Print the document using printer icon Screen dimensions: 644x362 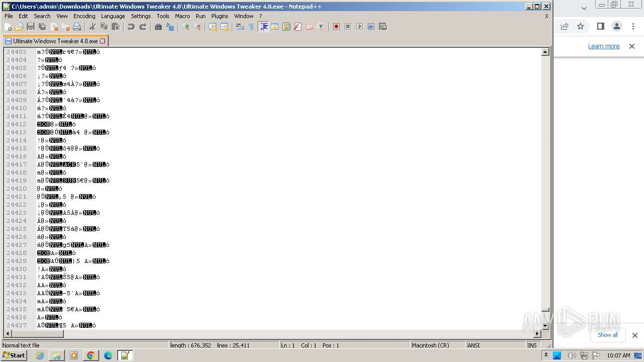pyautogui.click(x=77, y=27)
